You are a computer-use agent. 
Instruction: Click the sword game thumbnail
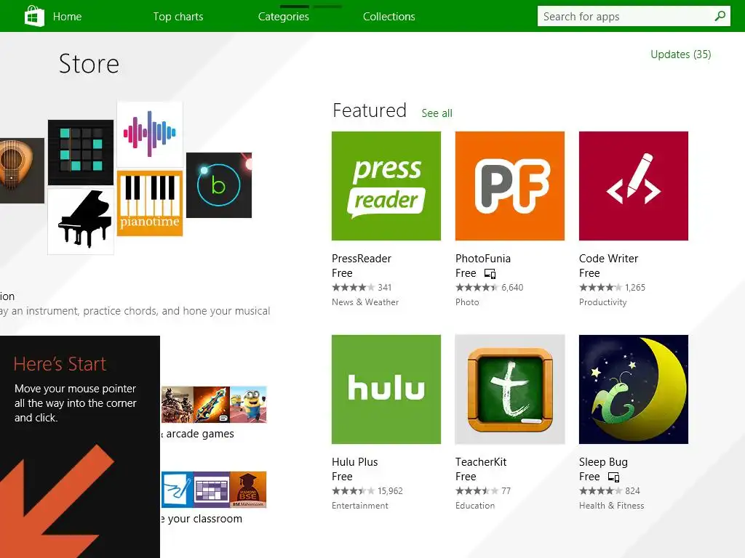(212, 405)
